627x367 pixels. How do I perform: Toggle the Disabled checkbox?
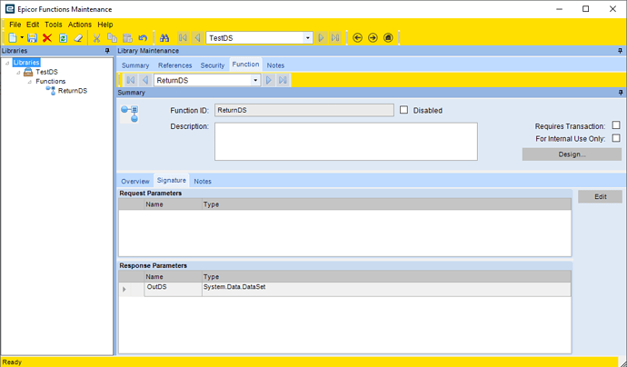[x=403, y=110]
